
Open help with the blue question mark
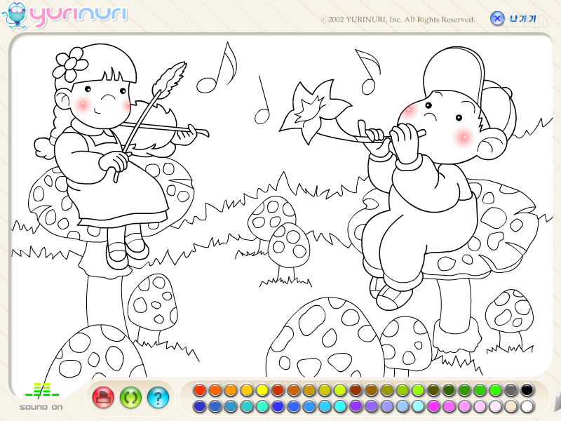158,397
